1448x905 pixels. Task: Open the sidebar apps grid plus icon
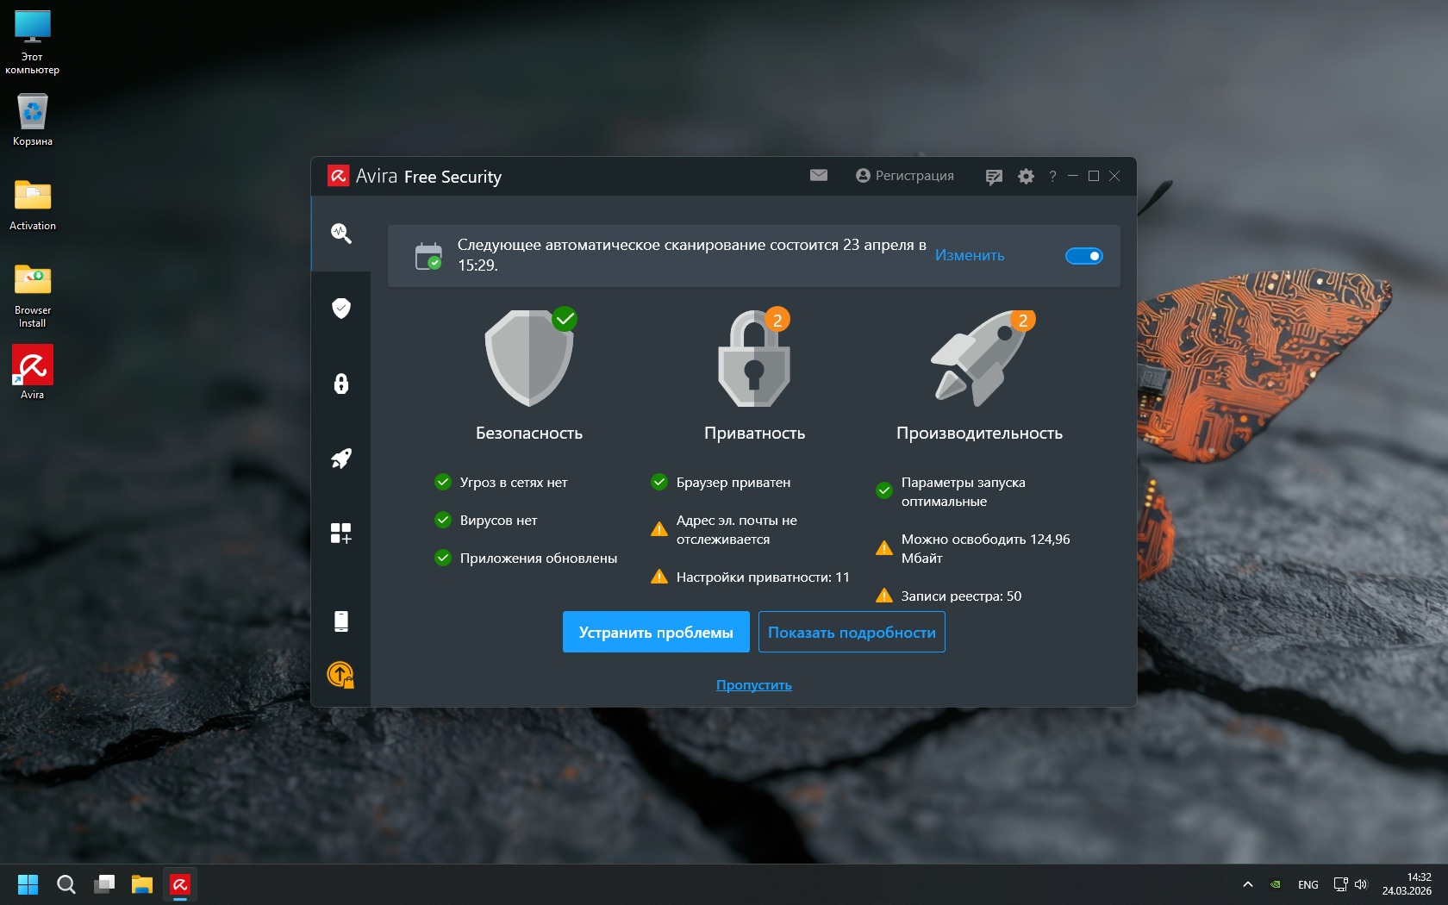[341, 534]
